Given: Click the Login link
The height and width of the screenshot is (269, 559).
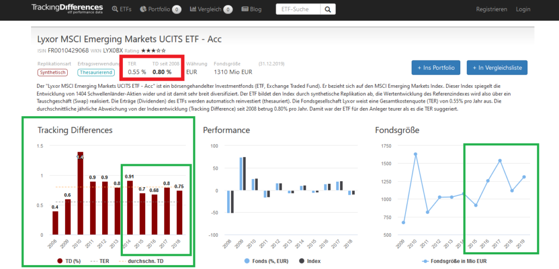Looking at the screenshot, I should click(x=523, y=9).
